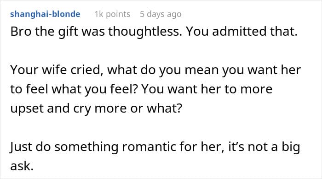Screen dimensions: 322x179
Task: Click the sentence 'You admitted that.'
Action: coord(241,32)
